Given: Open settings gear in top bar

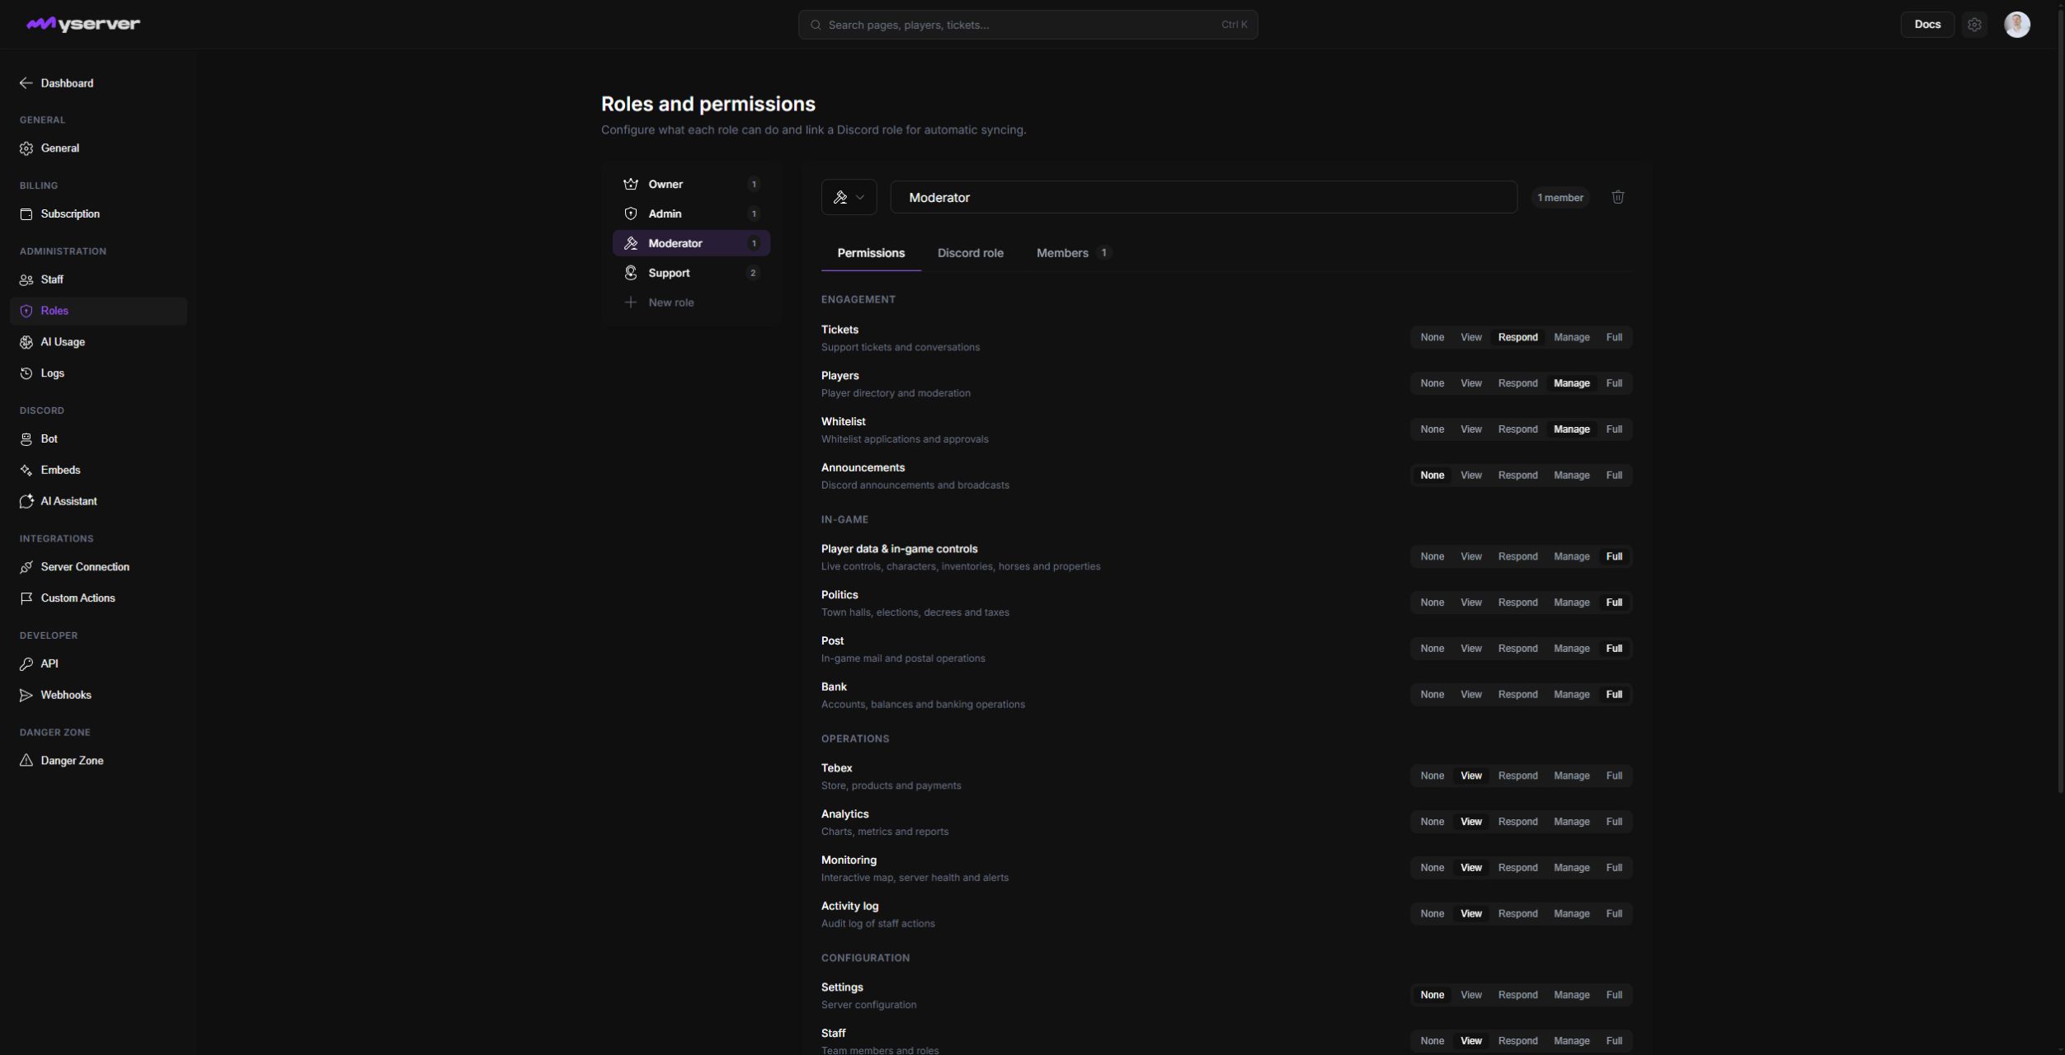Looking at the screenshot, I should click(x=1974, y=25).
